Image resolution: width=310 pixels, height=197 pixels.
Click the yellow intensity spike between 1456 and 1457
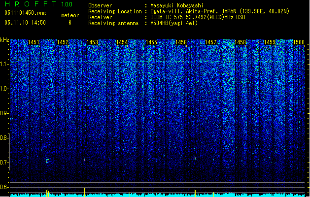click(195, 193)
